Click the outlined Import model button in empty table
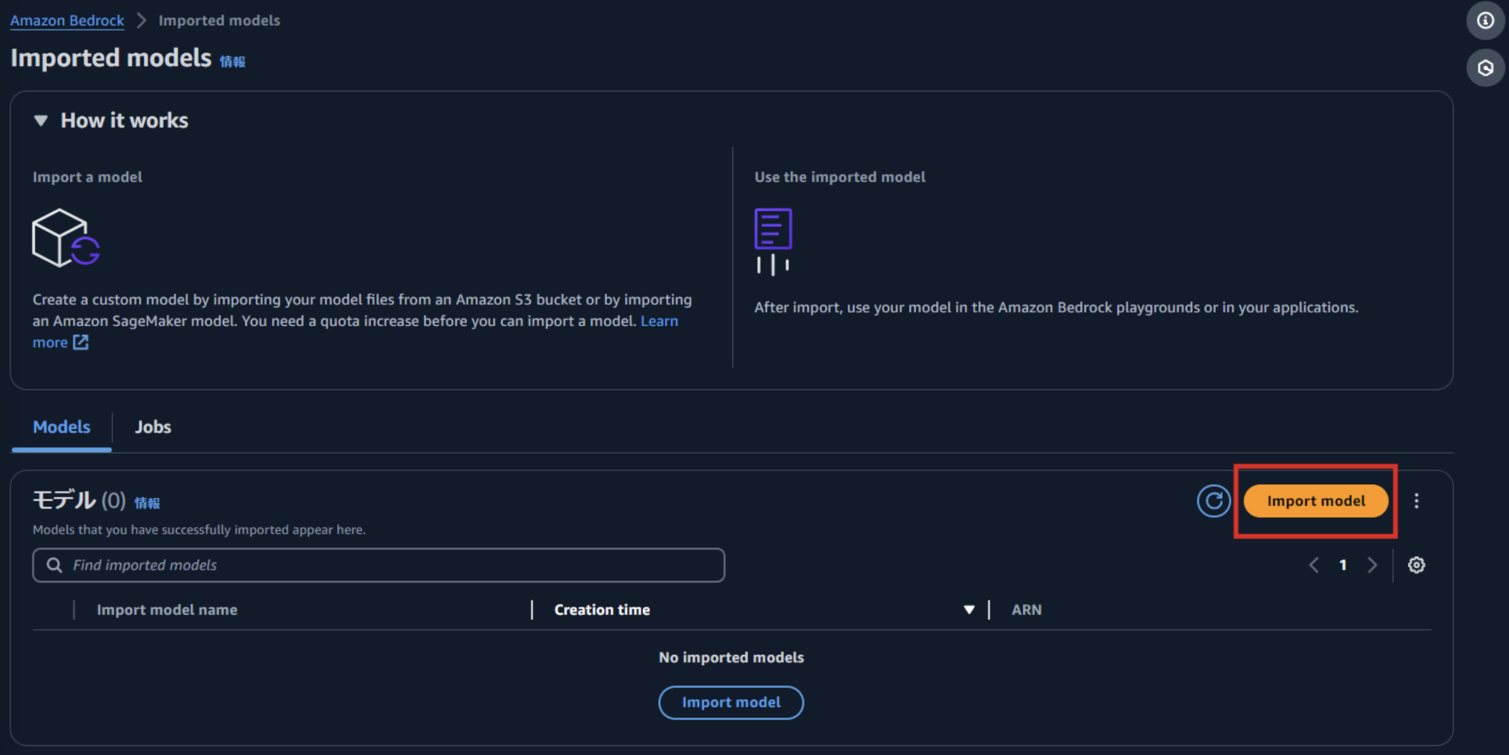This screenshot has height=755, width=1509. (731, 702)
